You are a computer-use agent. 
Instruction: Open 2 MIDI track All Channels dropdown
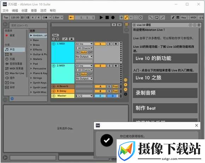(x=84, y=70)
